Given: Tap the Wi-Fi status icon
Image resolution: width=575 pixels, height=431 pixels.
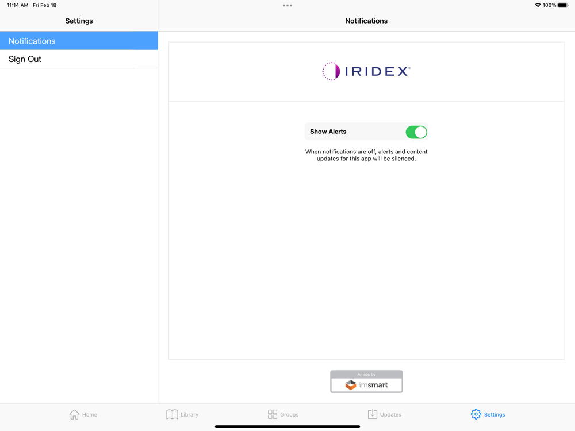Looking at the screenshot, I should click(x=538, y=5).
